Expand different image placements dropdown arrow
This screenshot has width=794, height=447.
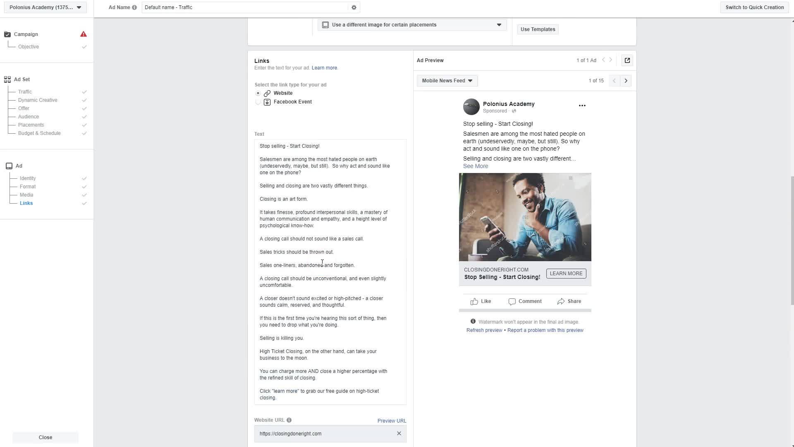point(499,25)
